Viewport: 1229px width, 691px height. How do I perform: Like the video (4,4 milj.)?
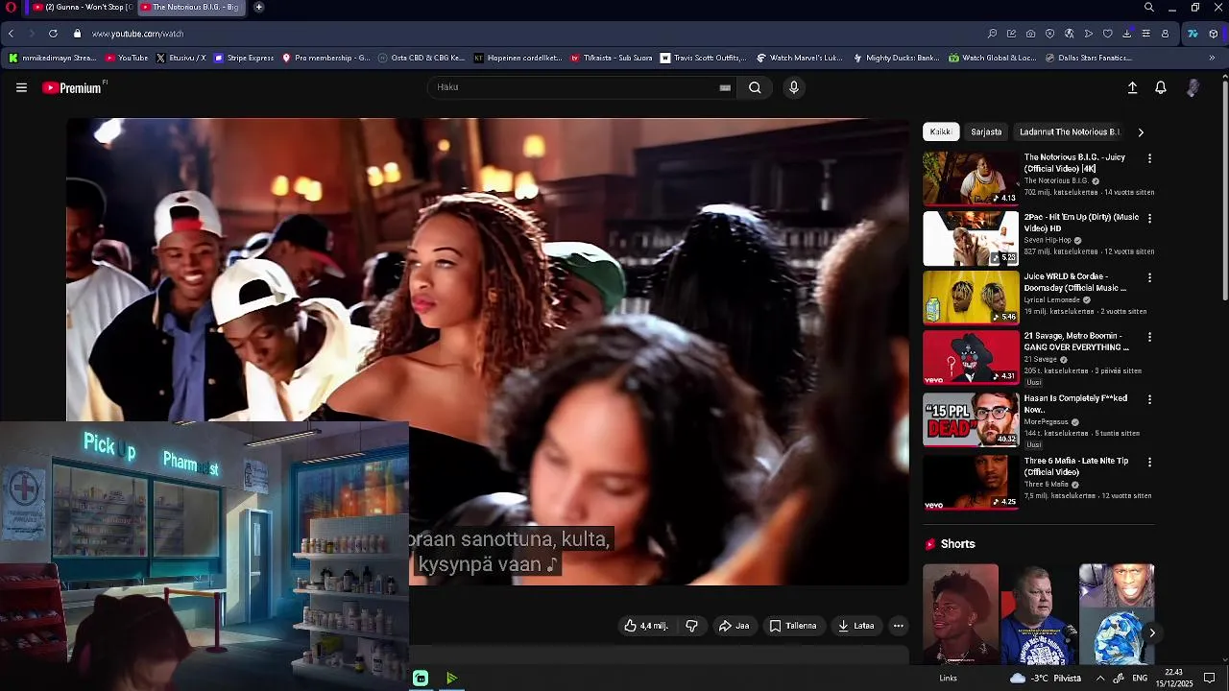(646, 626)
